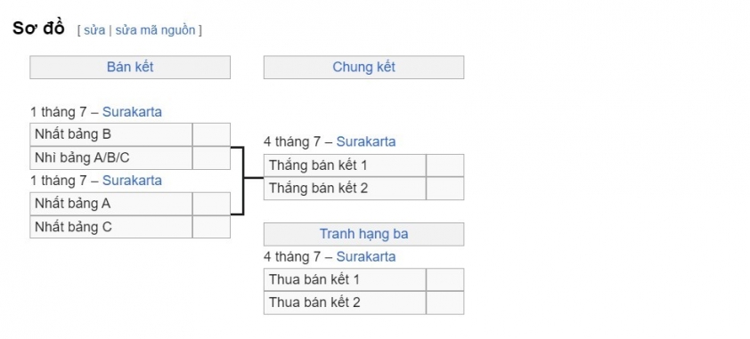Select the 'Nhì bảng A/B/C' team cell

click(x=111, y=158)
